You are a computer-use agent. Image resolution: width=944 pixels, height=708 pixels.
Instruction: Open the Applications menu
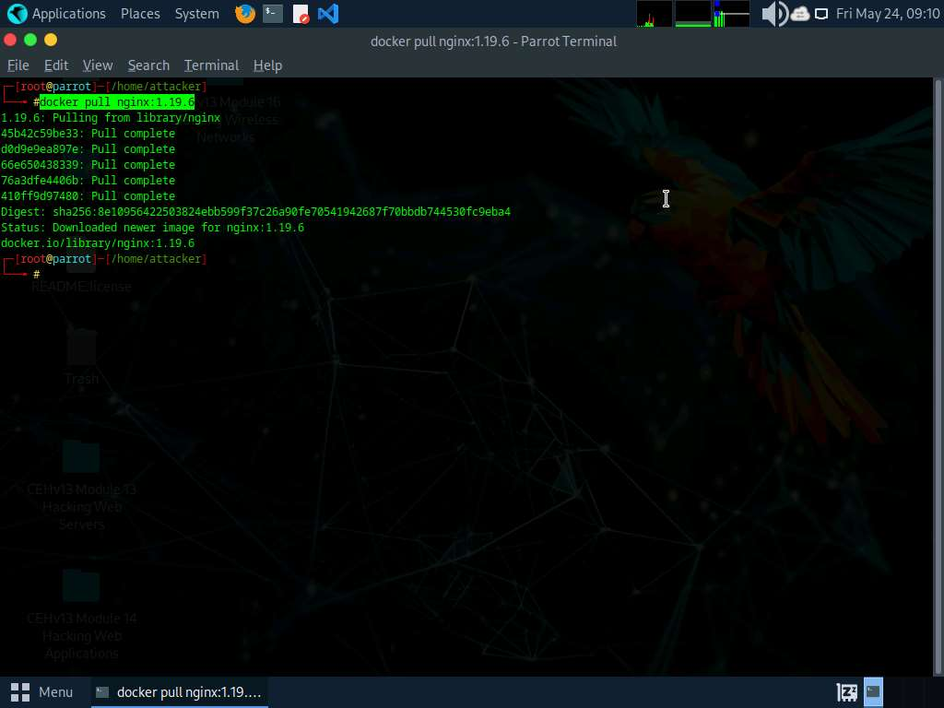57,14
